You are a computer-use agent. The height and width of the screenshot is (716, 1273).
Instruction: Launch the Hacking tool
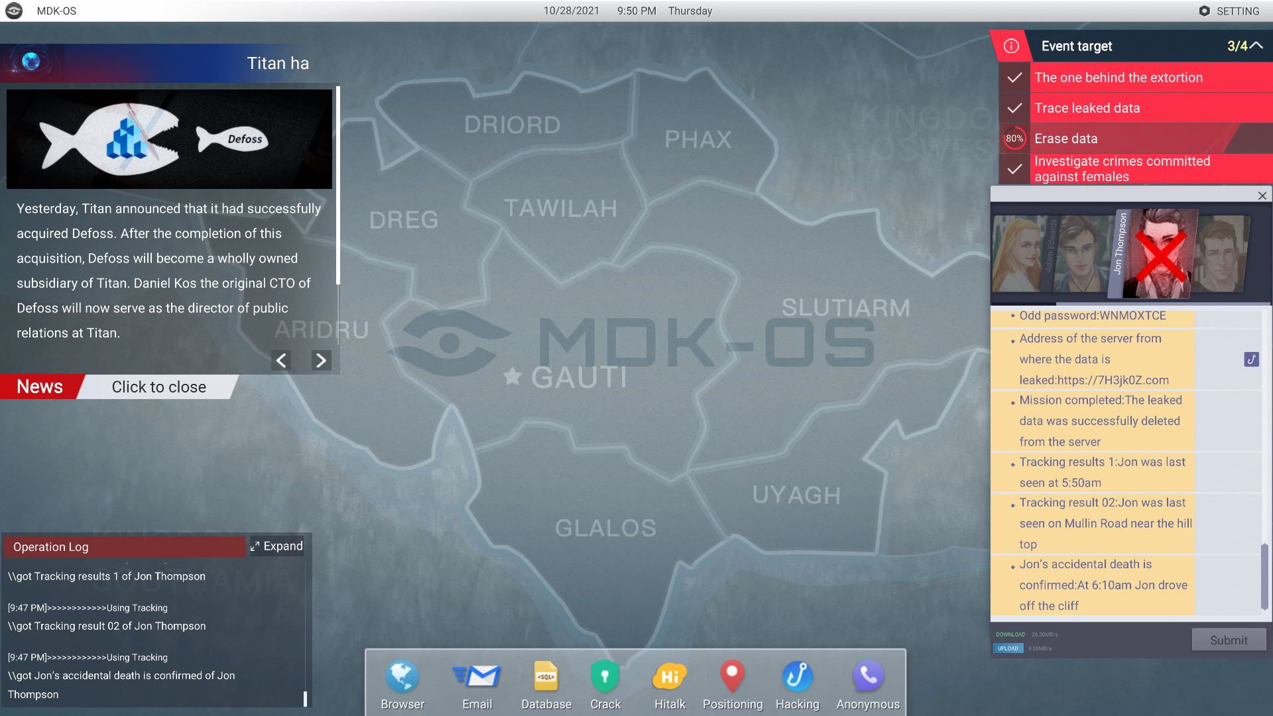(x=797, y=678)
